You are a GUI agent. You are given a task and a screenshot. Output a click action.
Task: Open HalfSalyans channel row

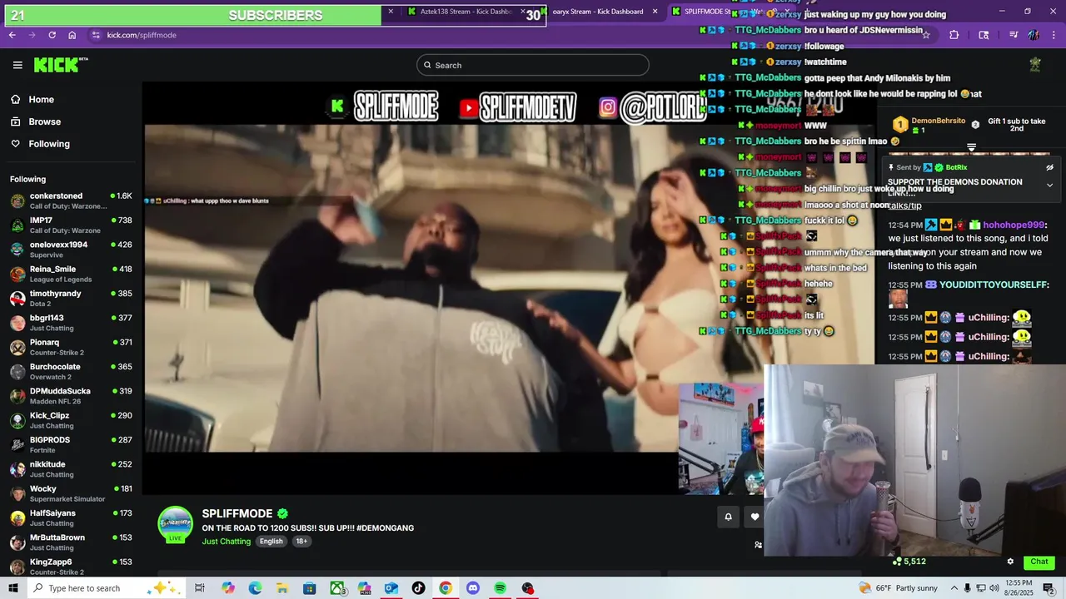click(71, 517)
